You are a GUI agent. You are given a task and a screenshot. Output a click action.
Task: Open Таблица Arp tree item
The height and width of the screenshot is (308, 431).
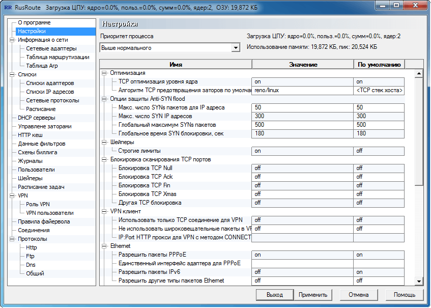tap(42, 66)
